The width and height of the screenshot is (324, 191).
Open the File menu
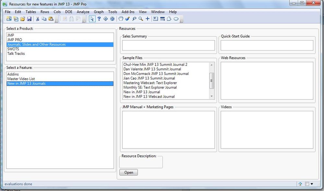(7, 12)
